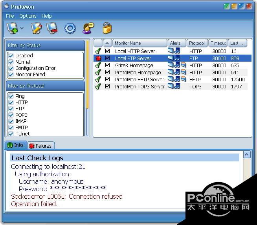Open the File menu

click(10, 16)
